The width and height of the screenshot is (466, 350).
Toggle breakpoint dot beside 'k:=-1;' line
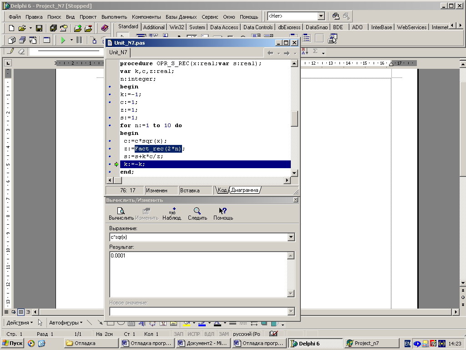(x=110, y=94)
